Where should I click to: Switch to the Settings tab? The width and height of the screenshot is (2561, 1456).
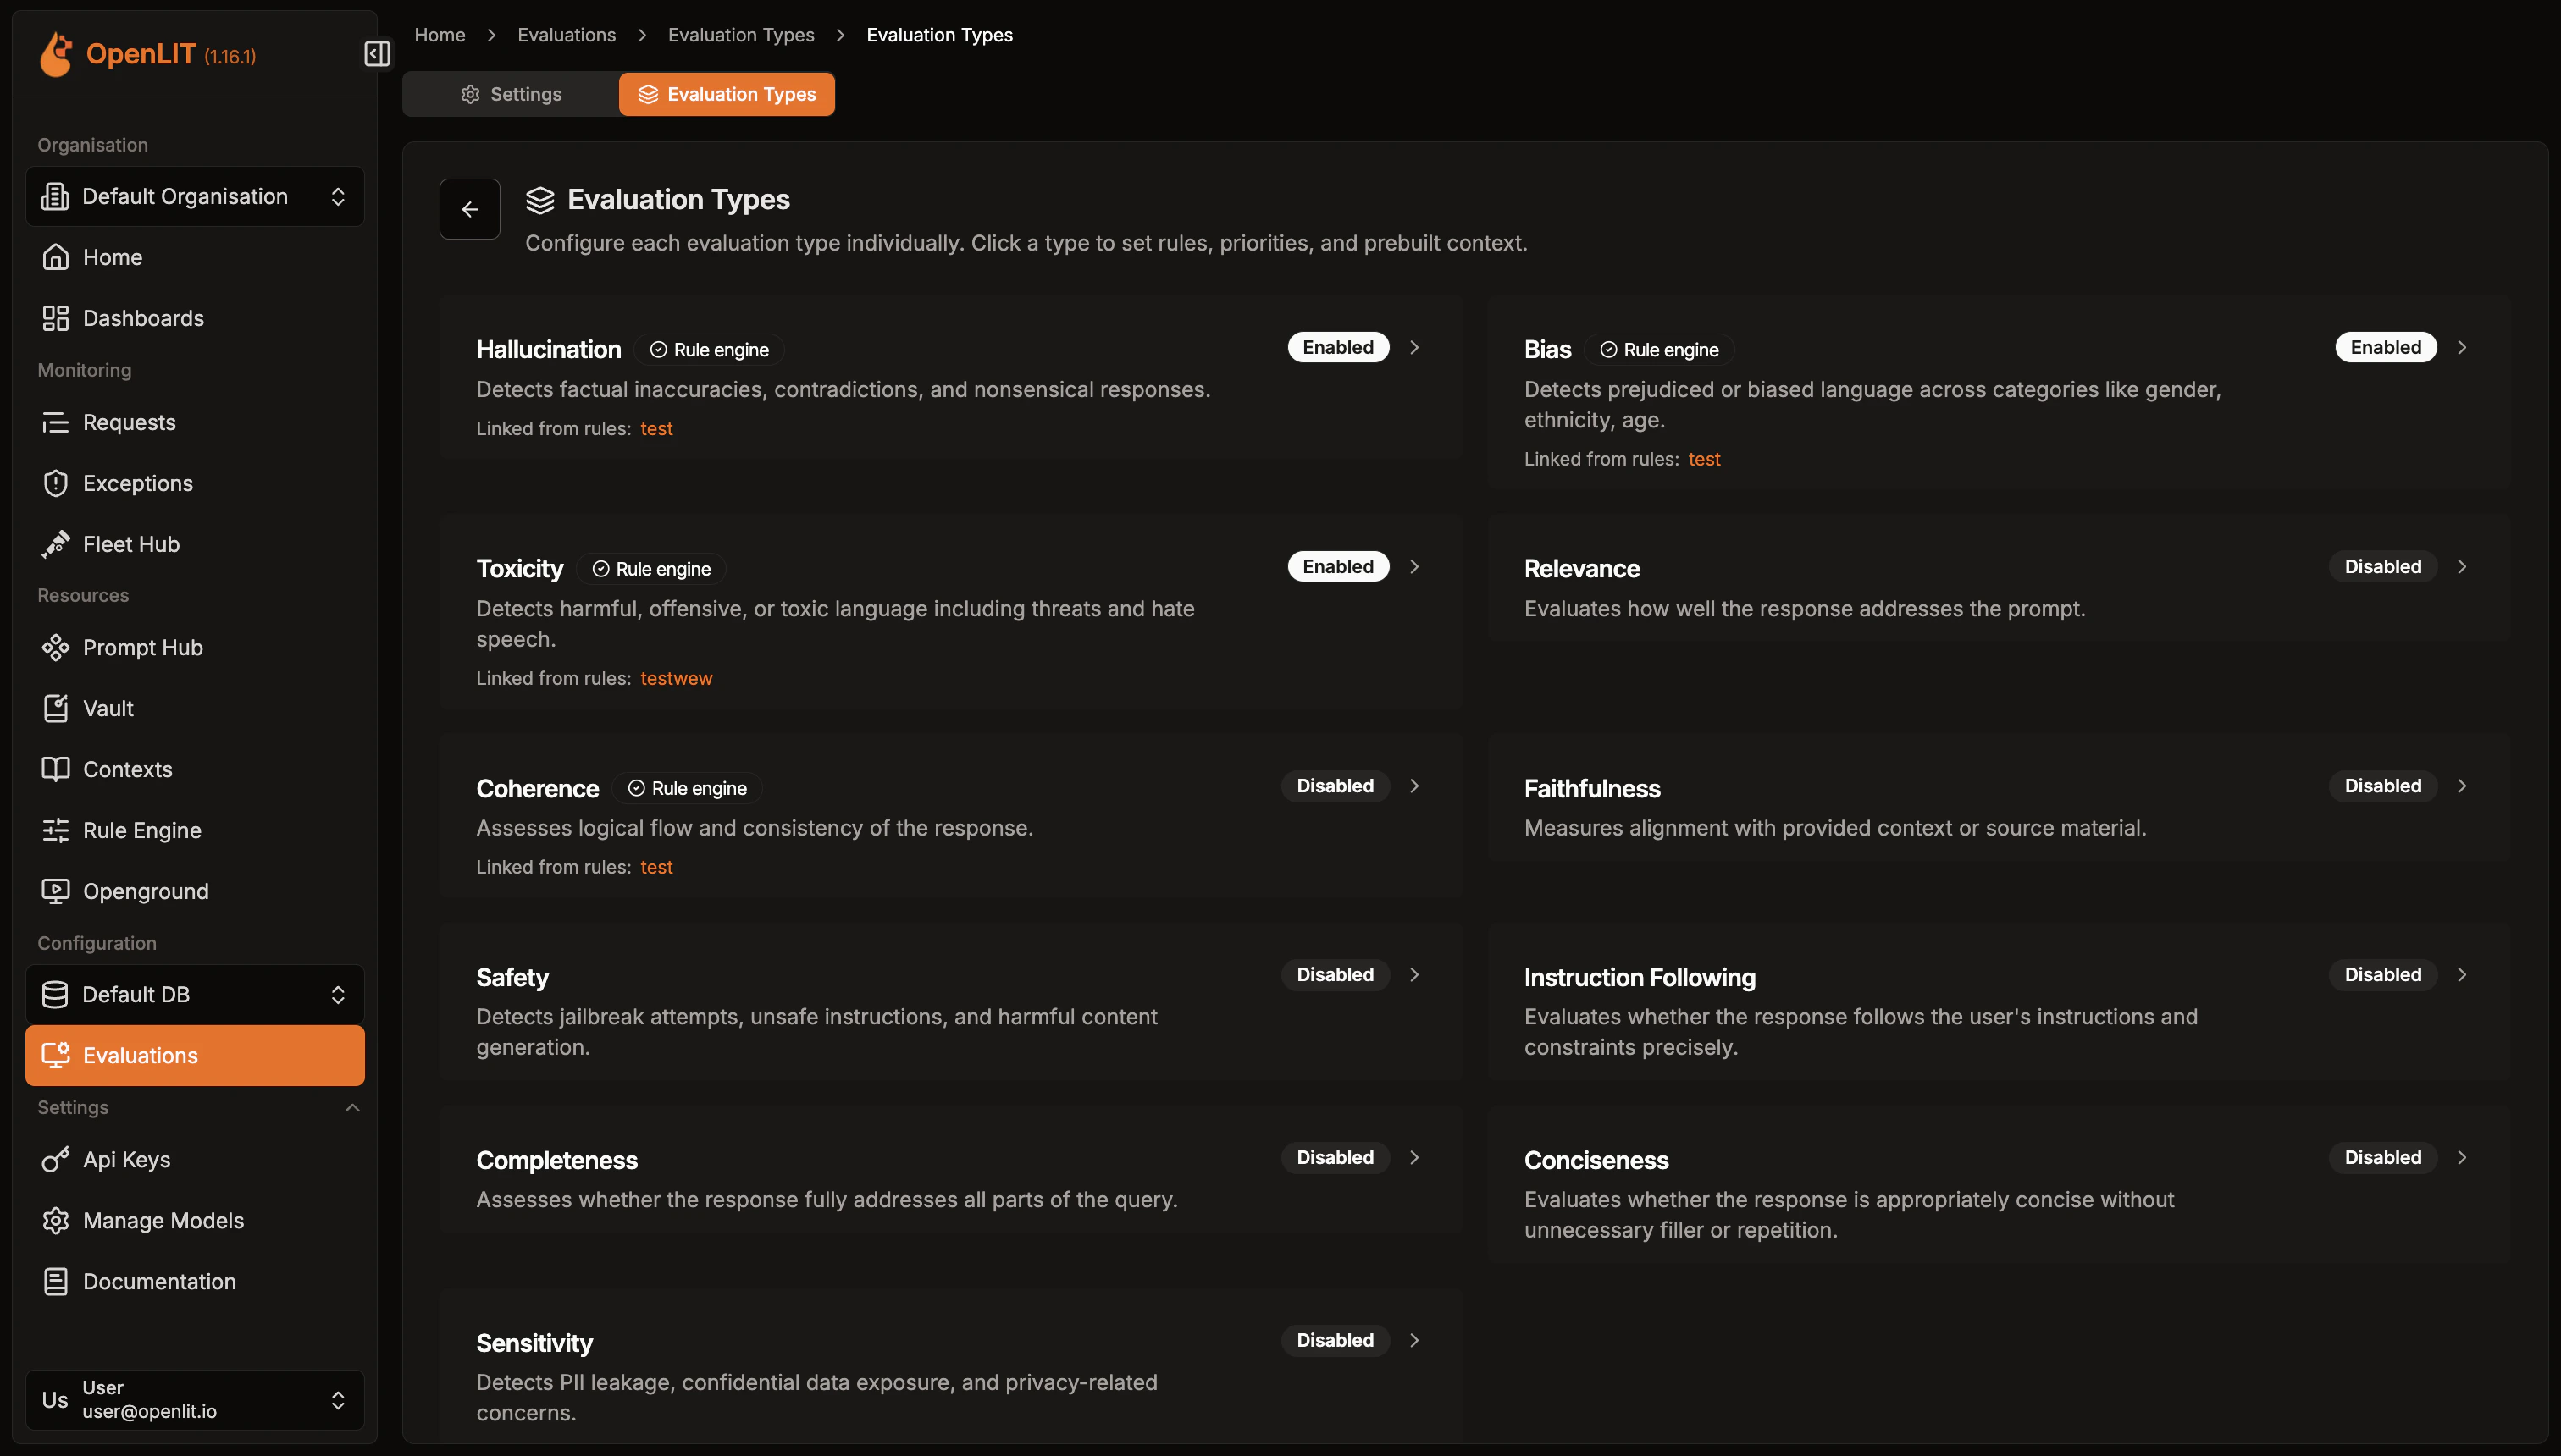coord(512,94)
